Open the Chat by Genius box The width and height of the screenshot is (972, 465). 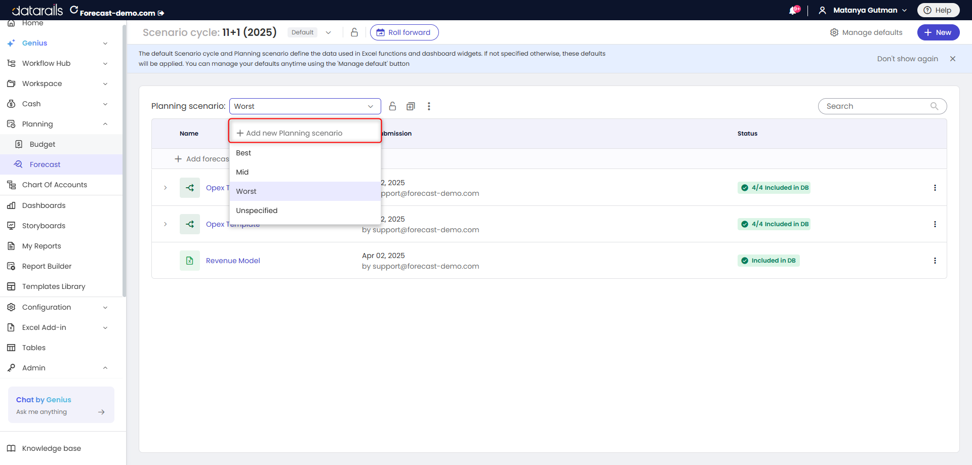(61, 405)
